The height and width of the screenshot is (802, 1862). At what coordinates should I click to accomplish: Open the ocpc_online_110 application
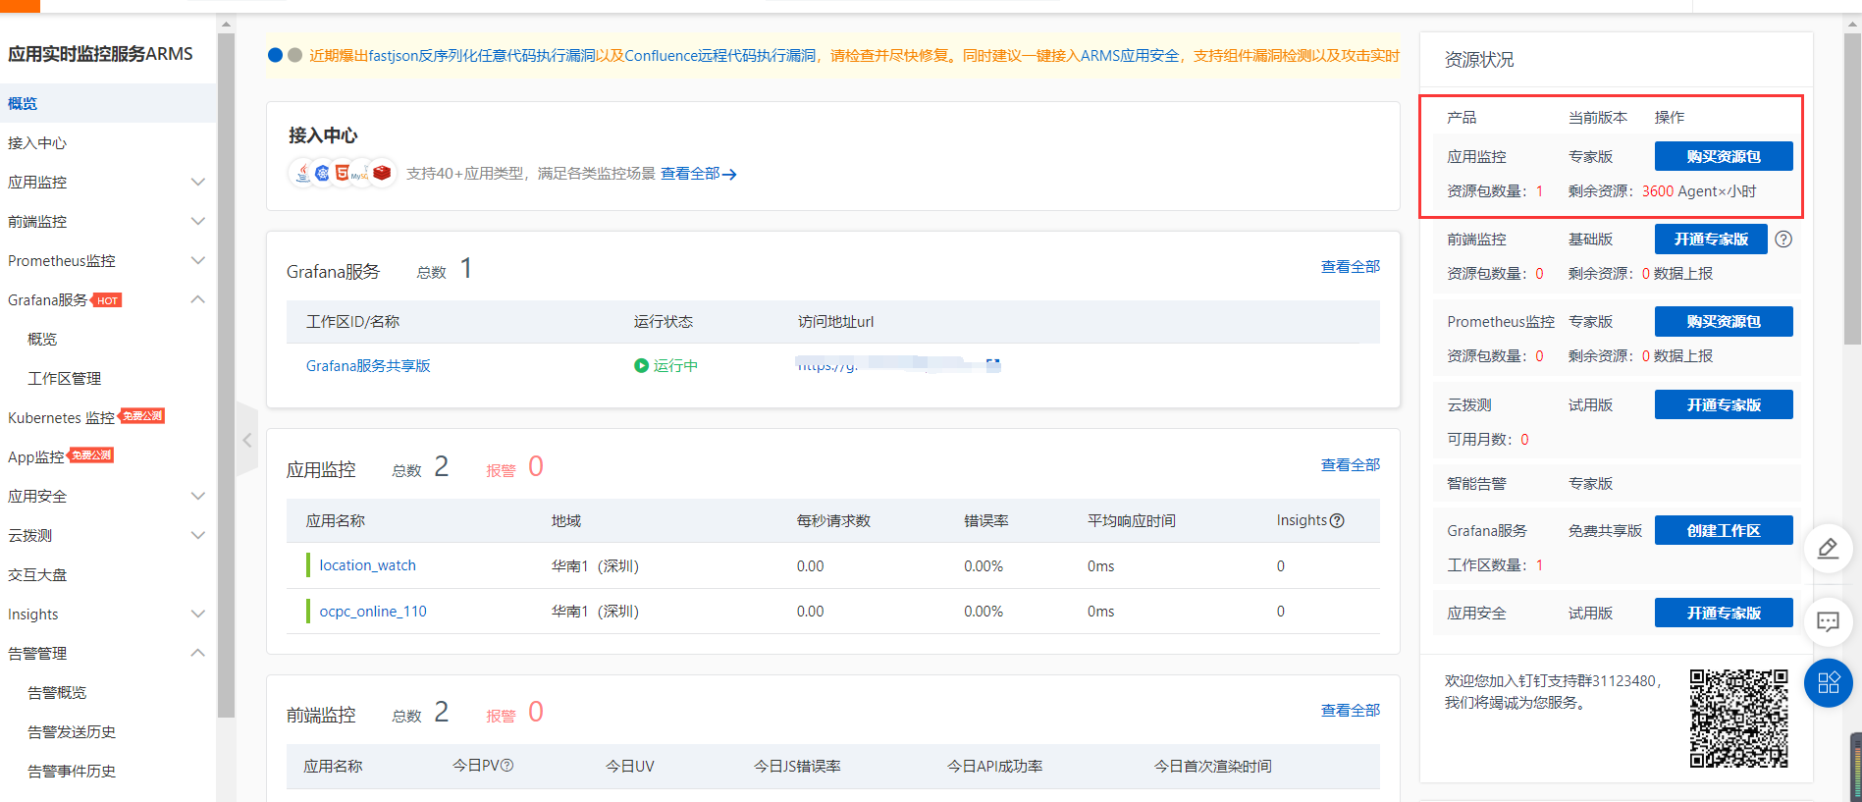point(373,611)
